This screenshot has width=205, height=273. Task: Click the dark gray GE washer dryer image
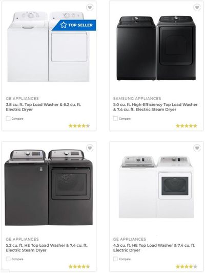pos(48,187)
